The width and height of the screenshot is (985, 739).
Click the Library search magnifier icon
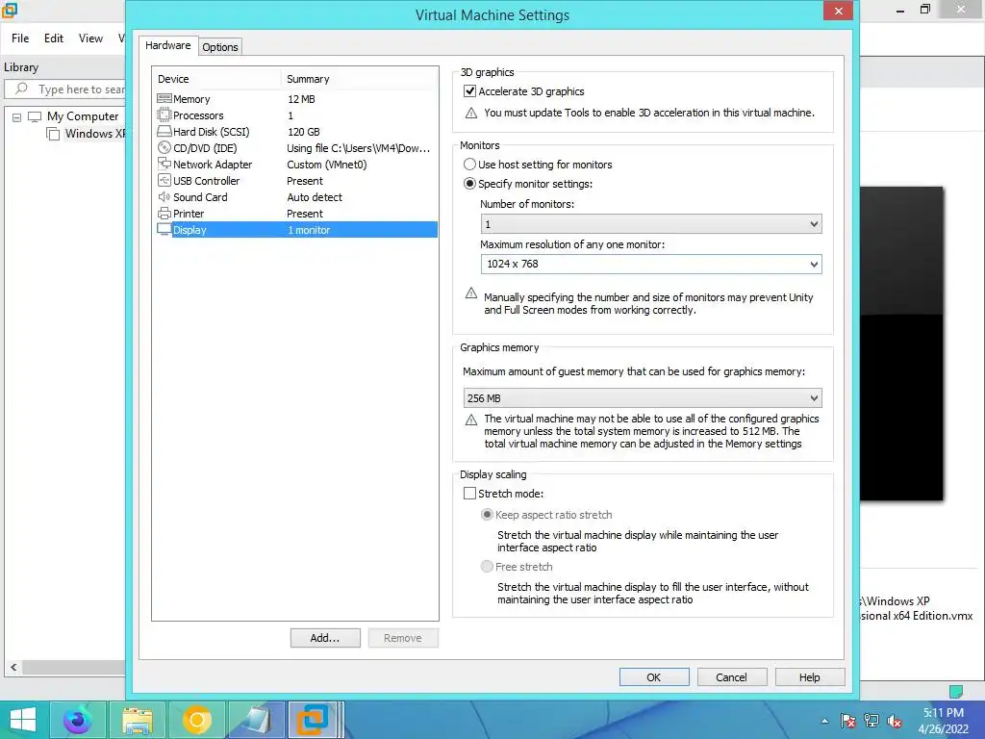pyautogui.click(x=21, y=89)
